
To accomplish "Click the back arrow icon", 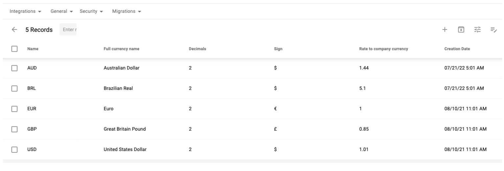I will coord(14,30).
